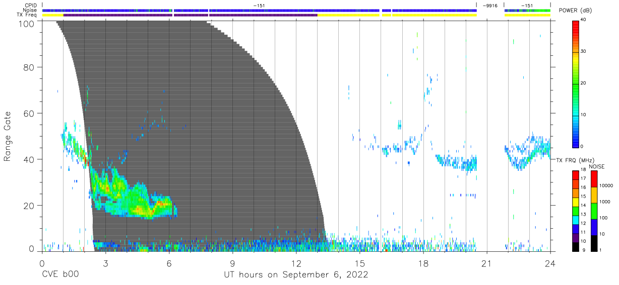619x285 pixels.
Task: Pick the cyan 12-13 MHz frequency swatch
Action: point(576,220)
